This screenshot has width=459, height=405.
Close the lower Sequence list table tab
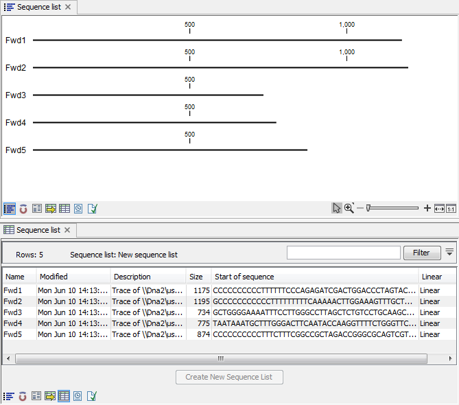tap(67, 230)
